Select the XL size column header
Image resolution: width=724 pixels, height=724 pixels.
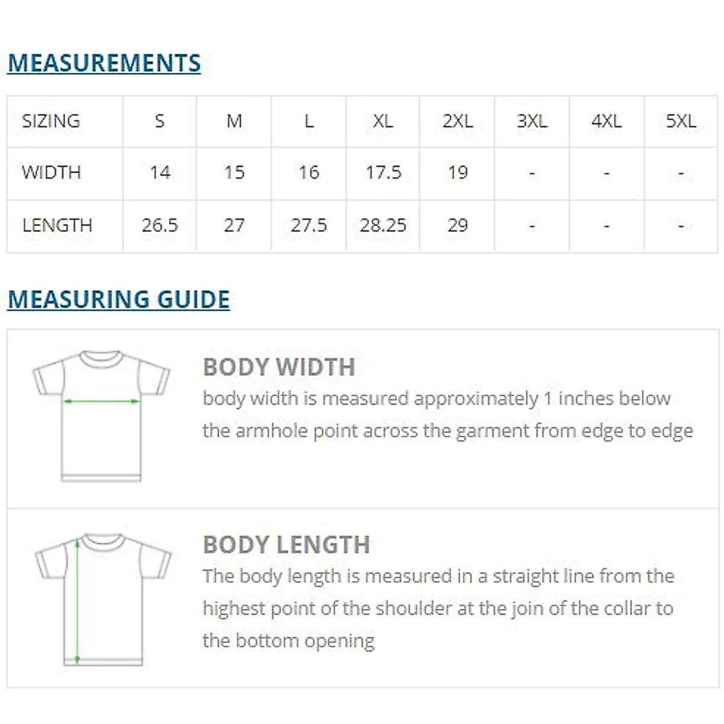pos(383,121)
